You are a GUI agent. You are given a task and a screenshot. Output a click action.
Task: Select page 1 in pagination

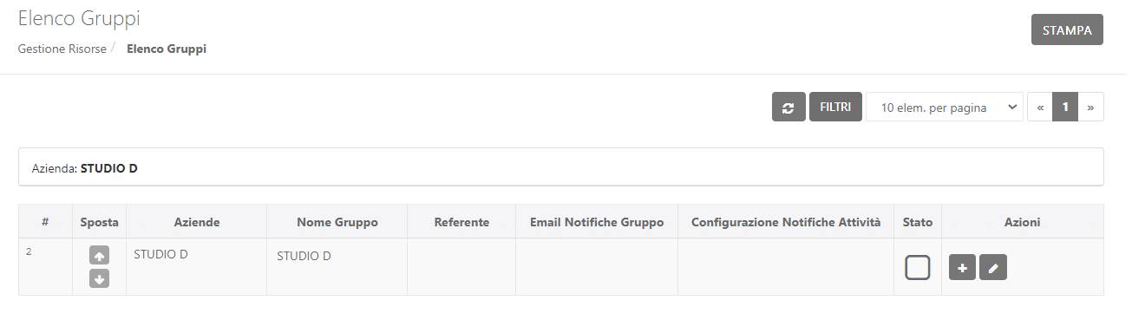point(1065,108)
